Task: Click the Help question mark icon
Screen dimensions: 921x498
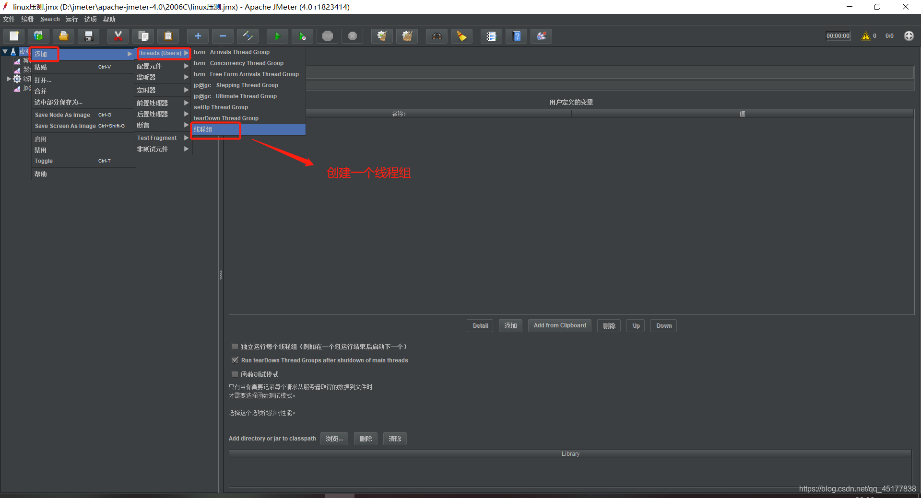Action: pyautogui.click(x=516, y=36)
